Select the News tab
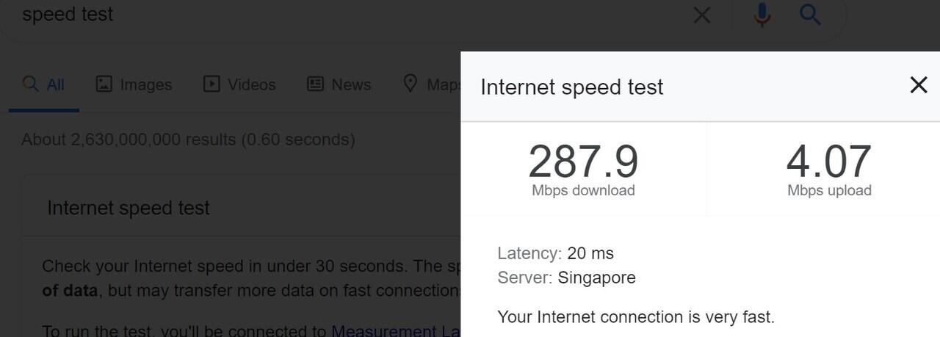 [x=339, y=84]
